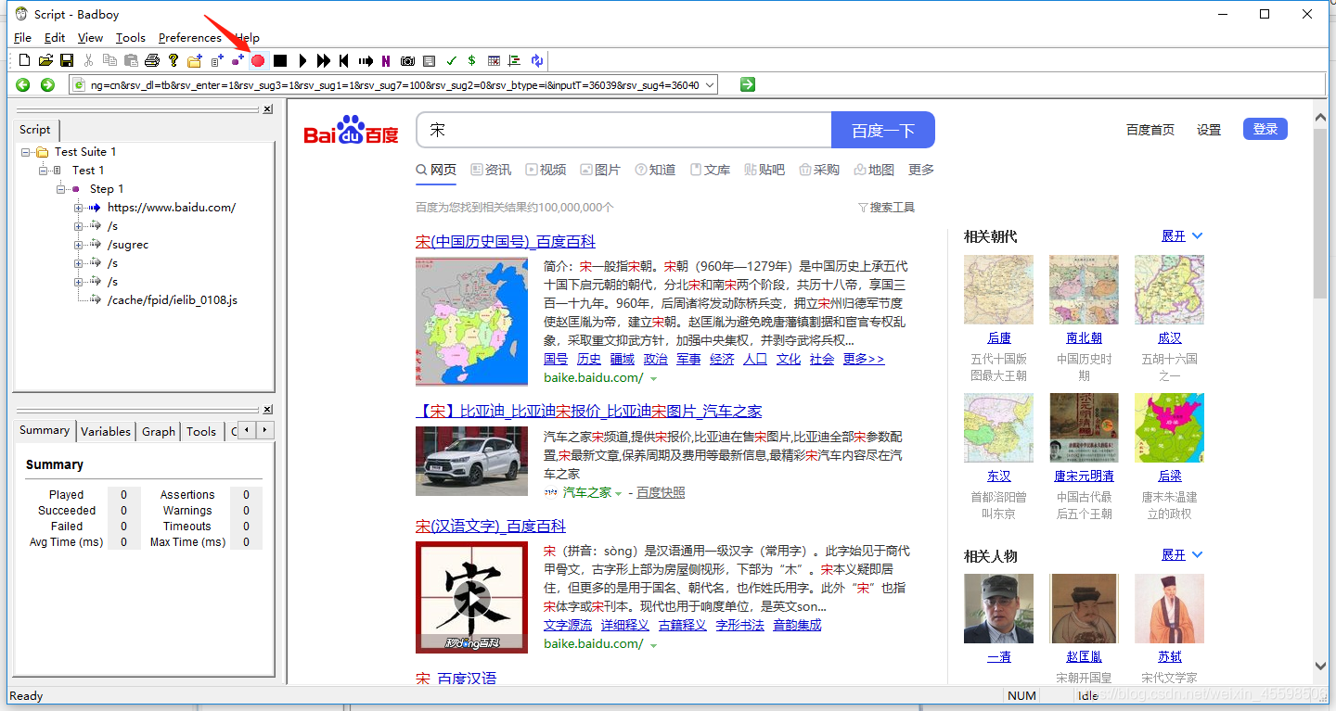The height and width of the screenshot is (711, 1336).
Task: Capture a screenshot with the camera icon
Action: click(407, 60)
